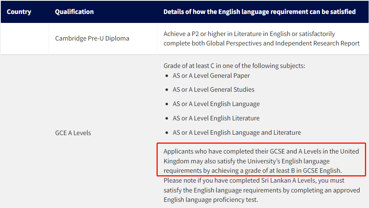Click the bullet beside English Literature
Viewport: 369px width, 208px height.
tap(167, 118)
